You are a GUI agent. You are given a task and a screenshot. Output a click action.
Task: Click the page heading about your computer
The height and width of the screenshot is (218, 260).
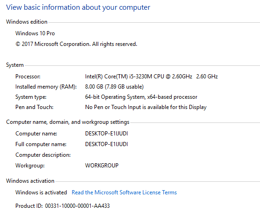(78, 7)
